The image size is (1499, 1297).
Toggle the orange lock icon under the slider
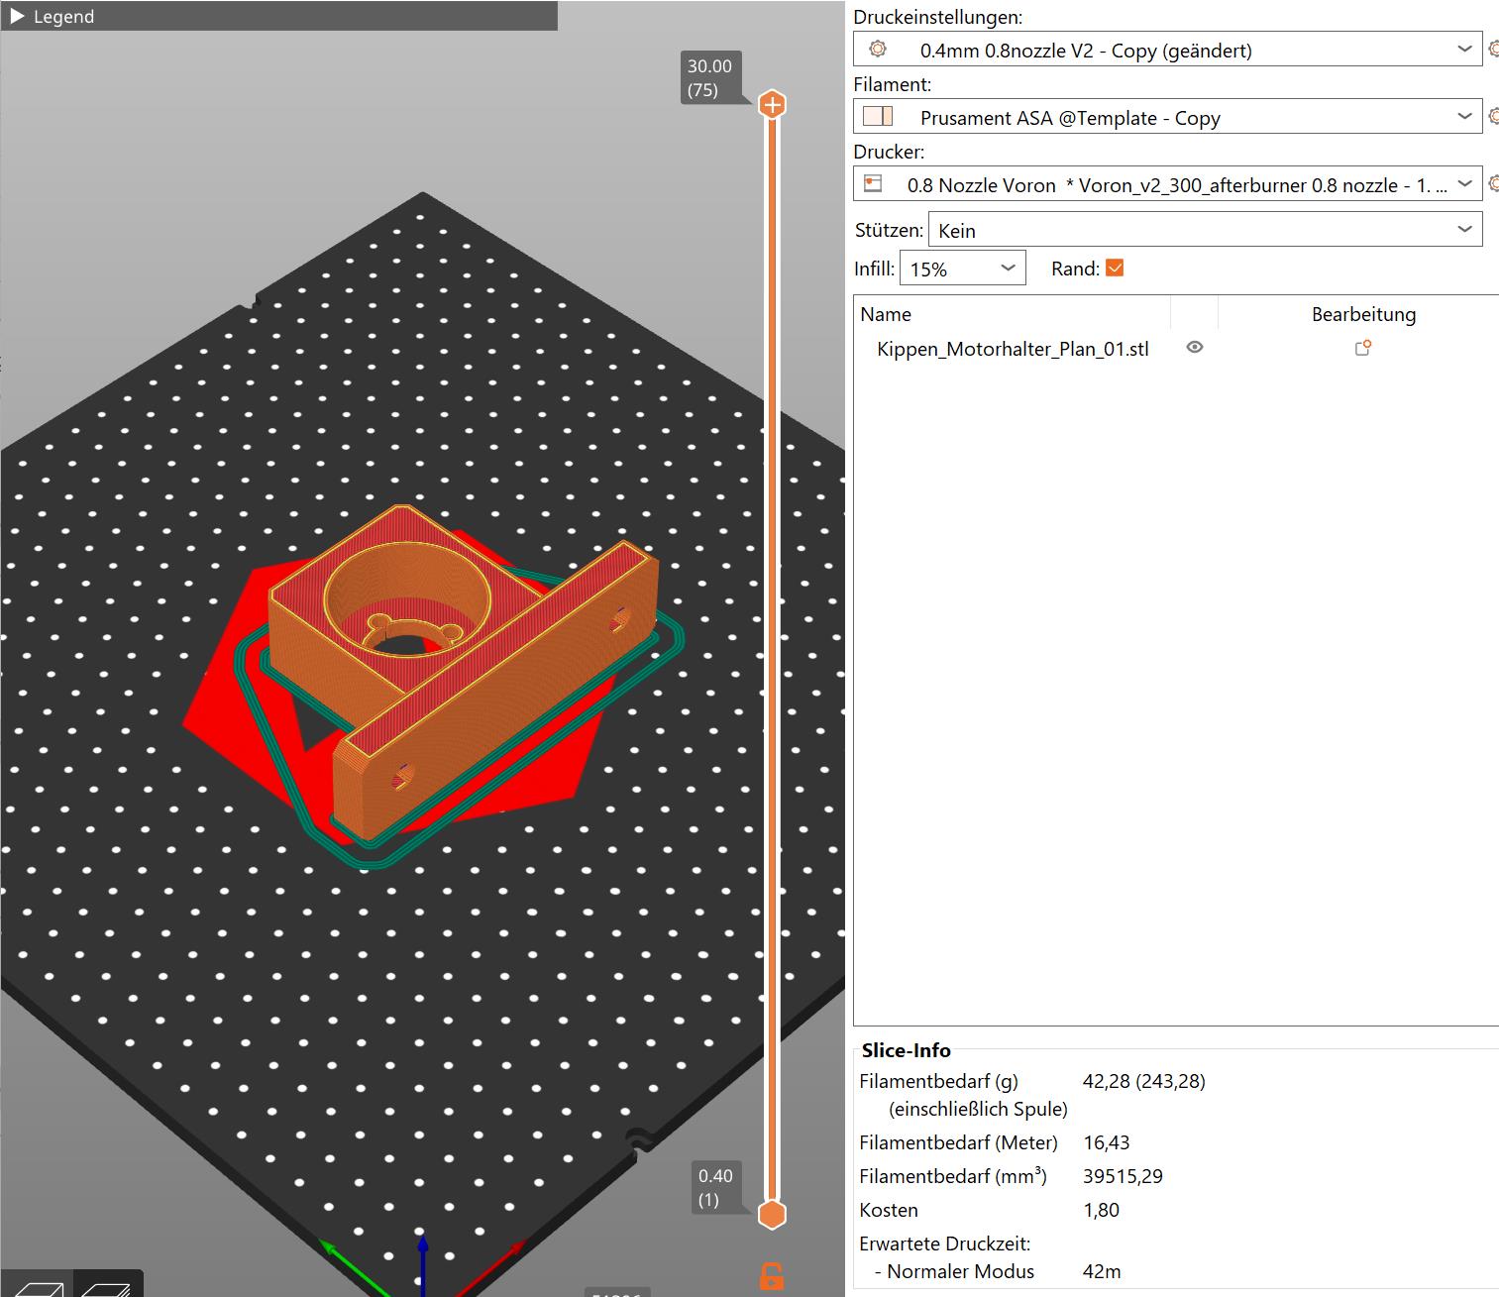(x=771, y=1276)
